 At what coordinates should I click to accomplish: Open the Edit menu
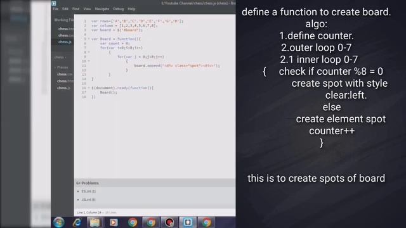tap(65, 9)
